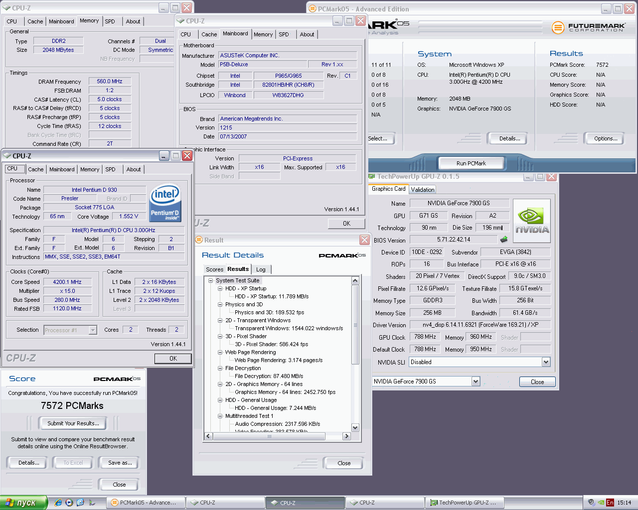Image resolution: width=638 pixels, height=510 pixels.
Task: Collapse the Physics and 3D node
Action: coord(220,304)
